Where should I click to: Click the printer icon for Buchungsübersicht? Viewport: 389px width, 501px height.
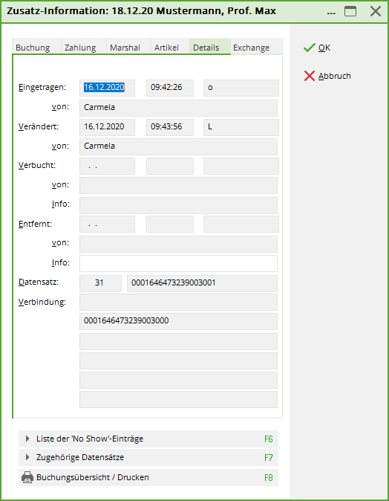coord(27,477)
